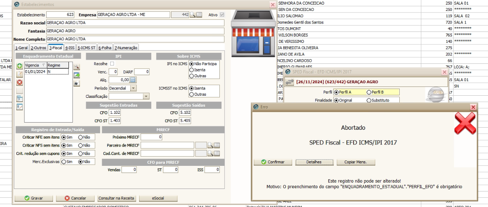Edit selected Enquadramento Estadual record
488x207 pixels.
coord(20,74)
